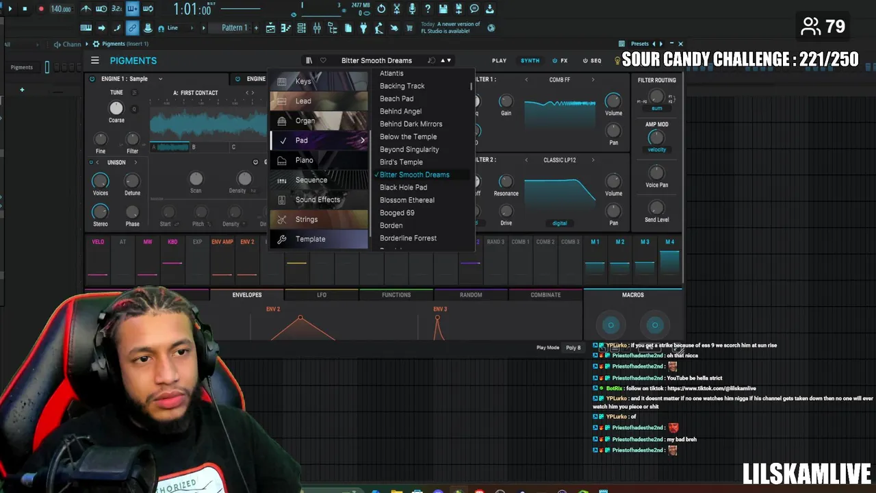Arm the red record button
This screenshot has width=876, height=493.
pos(40,9)
